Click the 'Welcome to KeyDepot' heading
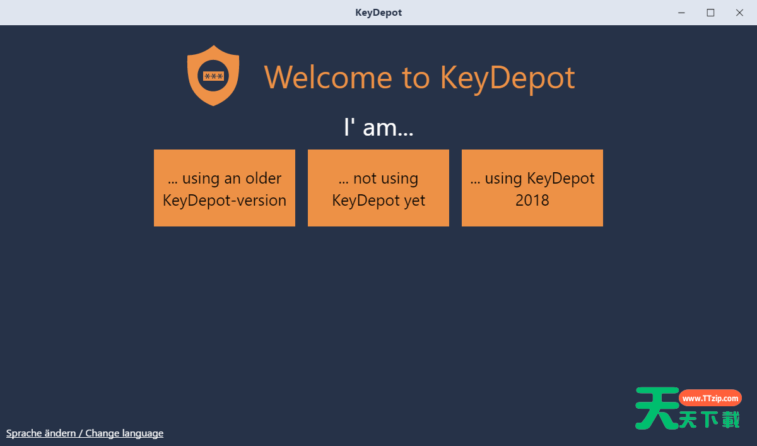Image resolution: width=757 pixels, height=446 pixels. [420, 77]
